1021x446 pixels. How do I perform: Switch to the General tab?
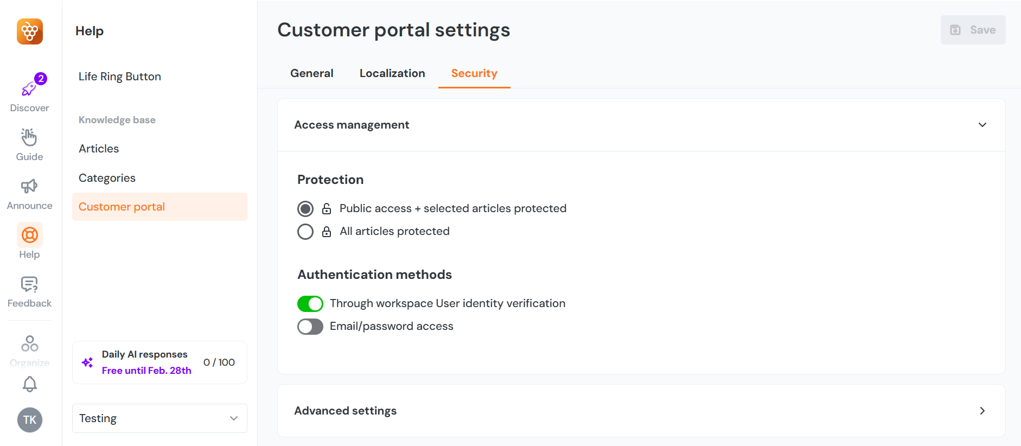[311, 73]
